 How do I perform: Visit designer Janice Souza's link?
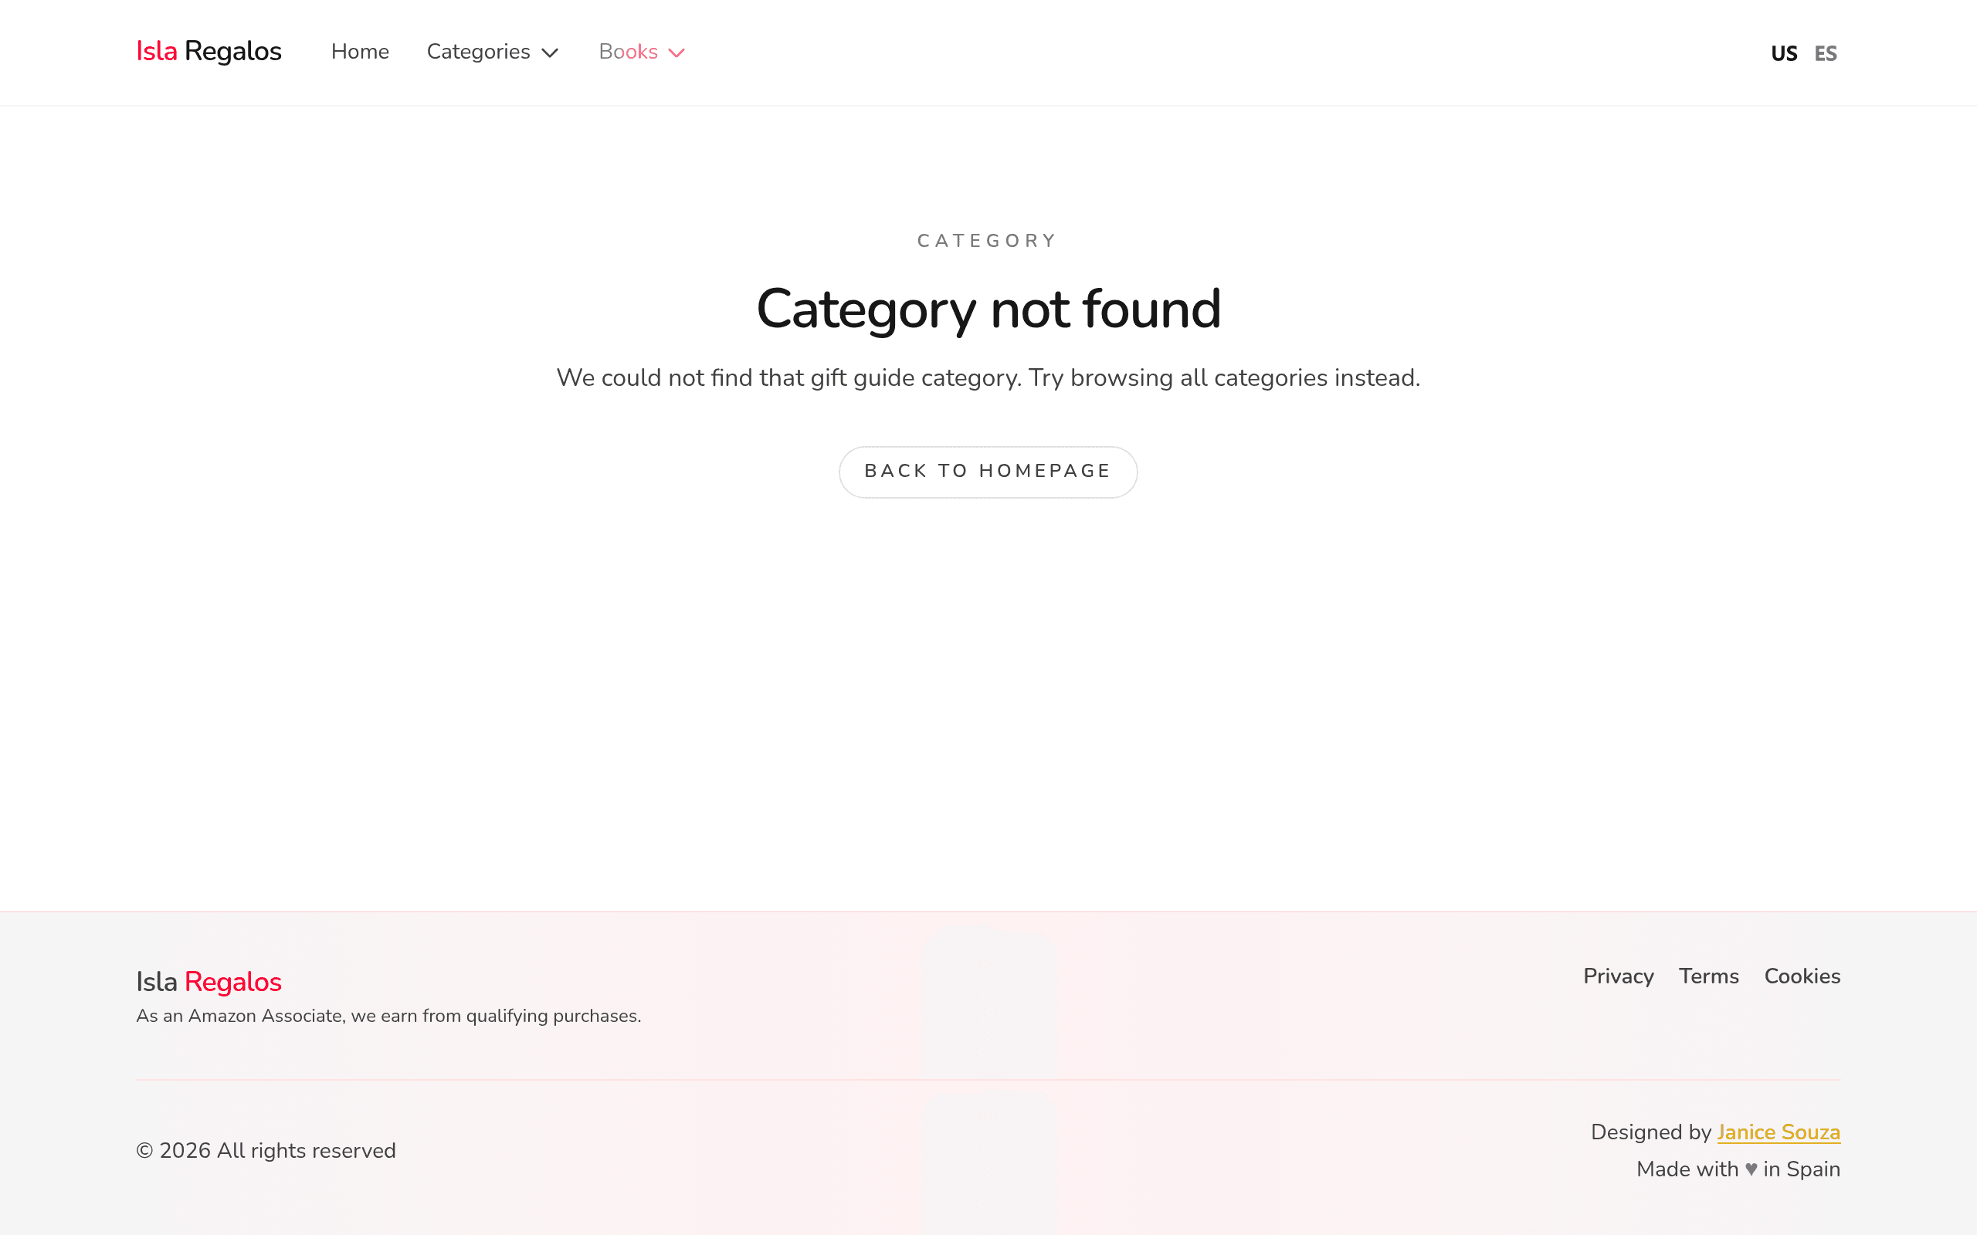coord(1778,1132)
